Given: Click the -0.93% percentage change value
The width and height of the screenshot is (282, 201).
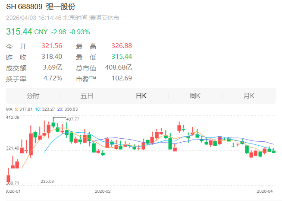Looking at the screenshot, I should 80,32.
